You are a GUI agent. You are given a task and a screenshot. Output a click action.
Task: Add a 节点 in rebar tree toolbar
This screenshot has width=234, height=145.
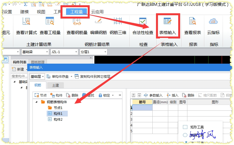tap(41, 95)
